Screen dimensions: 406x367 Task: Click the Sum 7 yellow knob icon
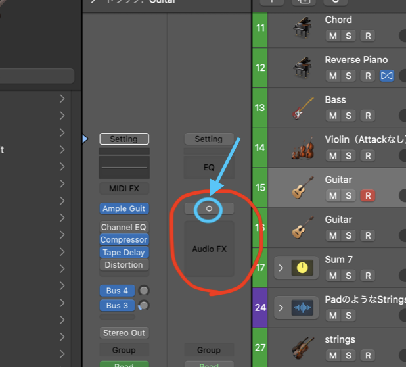[x=302, y=268]
